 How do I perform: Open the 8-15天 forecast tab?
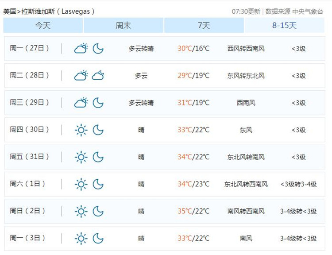285,25
